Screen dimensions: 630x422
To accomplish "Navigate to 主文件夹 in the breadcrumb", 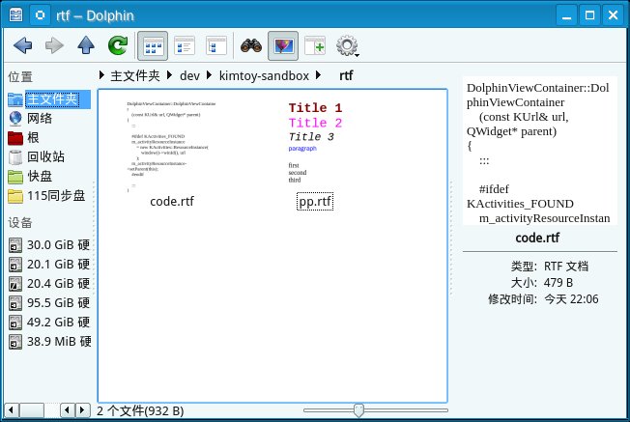I will point(135,75).
